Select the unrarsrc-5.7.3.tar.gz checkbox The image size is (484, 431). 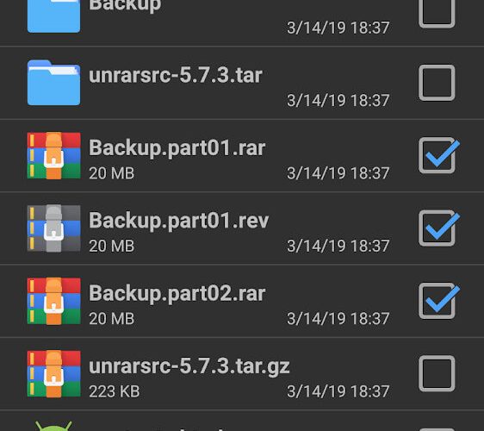pyautogui.click(x=437, y=374)
